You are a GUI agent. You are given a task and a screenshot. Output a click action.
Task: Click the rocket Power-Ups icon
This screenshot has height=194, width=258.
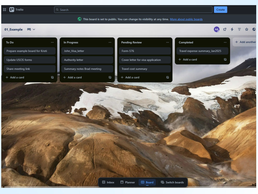(x=225, y=29)
